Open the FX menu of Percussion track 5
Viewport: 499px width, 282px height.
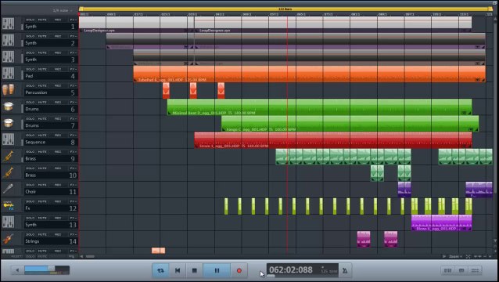coord(74,85)
